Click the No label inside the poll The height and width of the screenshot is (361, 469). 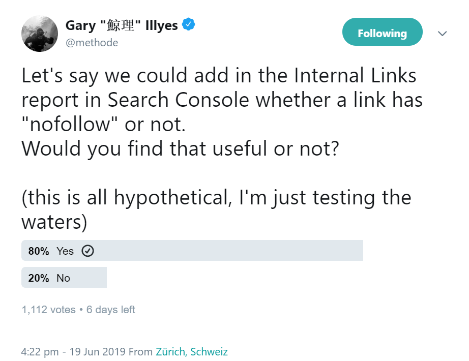click(64, 277)
